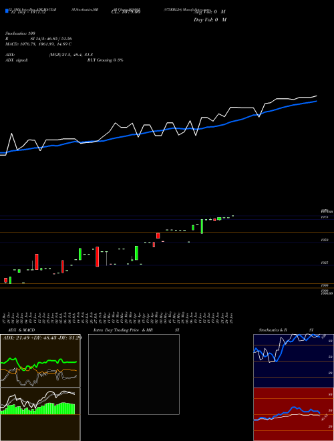Click the '12 Day = 1071.72' SMA value

pyautogui.click(x=28, y=13)
